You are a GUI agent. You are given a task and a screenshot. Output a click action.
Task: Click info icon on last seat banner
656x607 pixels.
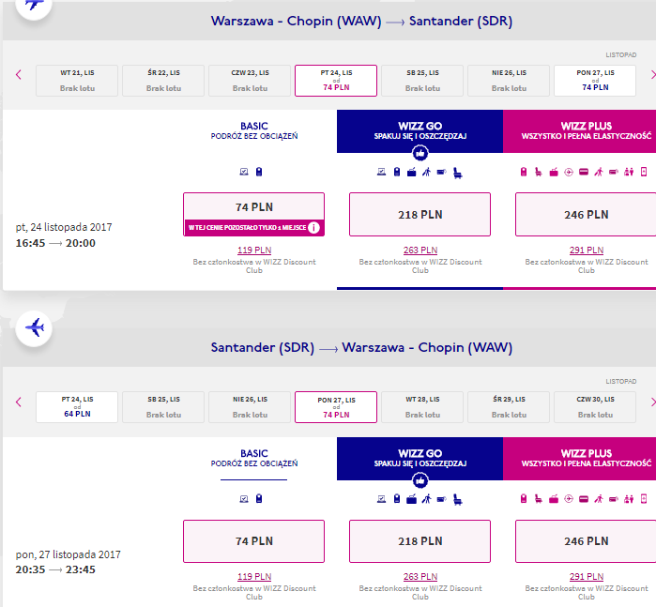[313, 228]
